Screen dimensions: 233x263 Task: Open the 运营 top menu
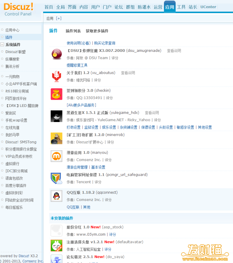158,7
